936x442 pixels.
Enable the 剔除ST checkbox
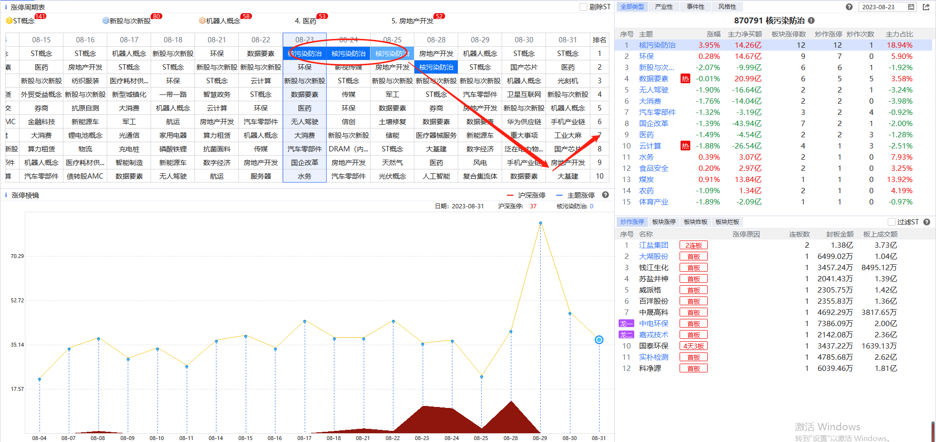point(584,7)
